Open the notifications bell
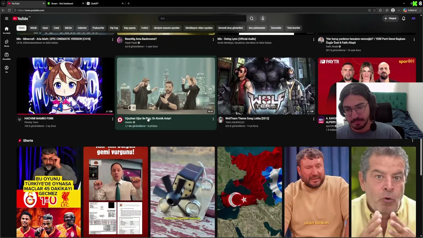This screenshot has height=238, width=423. pos(404,19)
